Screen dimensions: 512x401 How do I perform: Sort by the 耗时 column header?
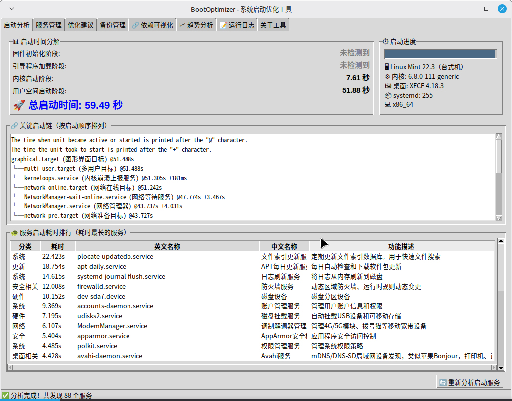tap(57, 246)
